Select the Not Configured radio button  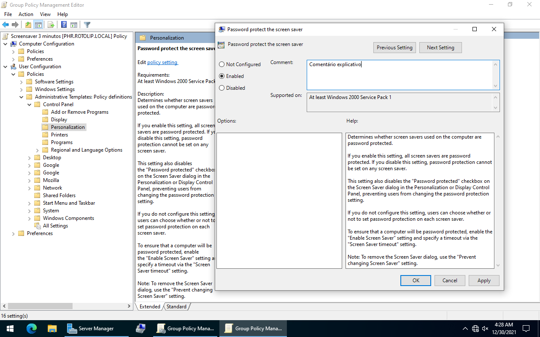point(222,64)
